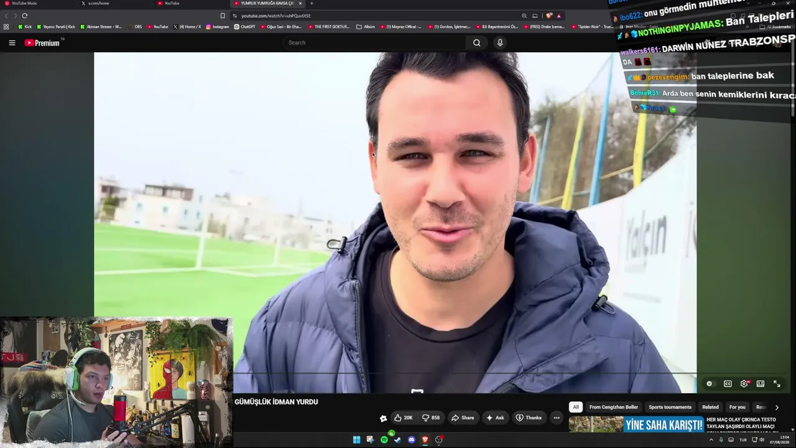Select the For you filter chip
This screenshot has height=448, width=796.
(738, 407)
